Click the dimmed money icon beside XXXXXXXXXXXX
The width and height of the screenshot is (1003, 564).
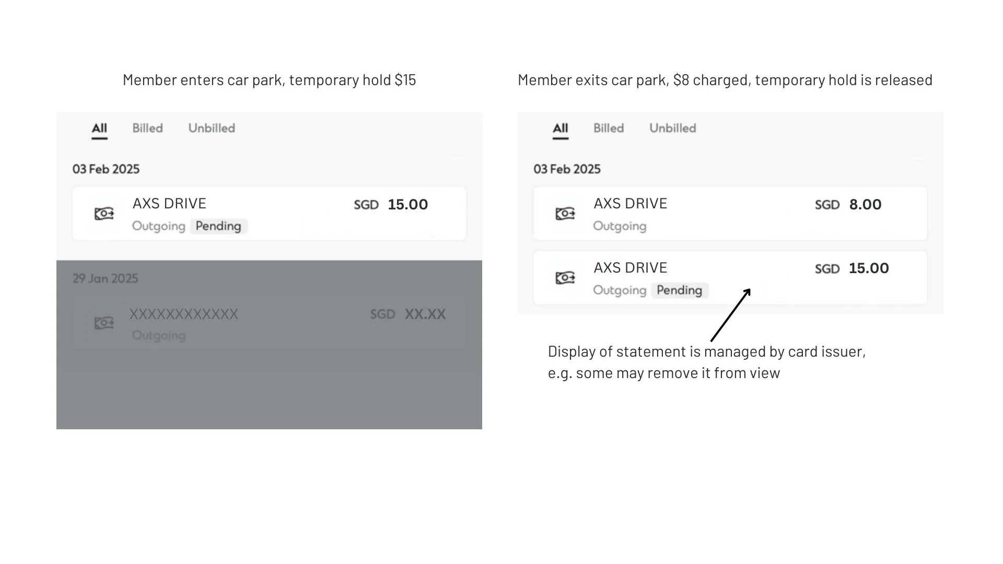tap(104, 323)
